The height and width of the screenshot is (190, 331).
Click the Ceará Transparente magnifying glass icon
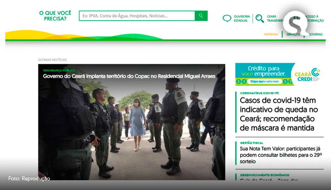[260, 19]
